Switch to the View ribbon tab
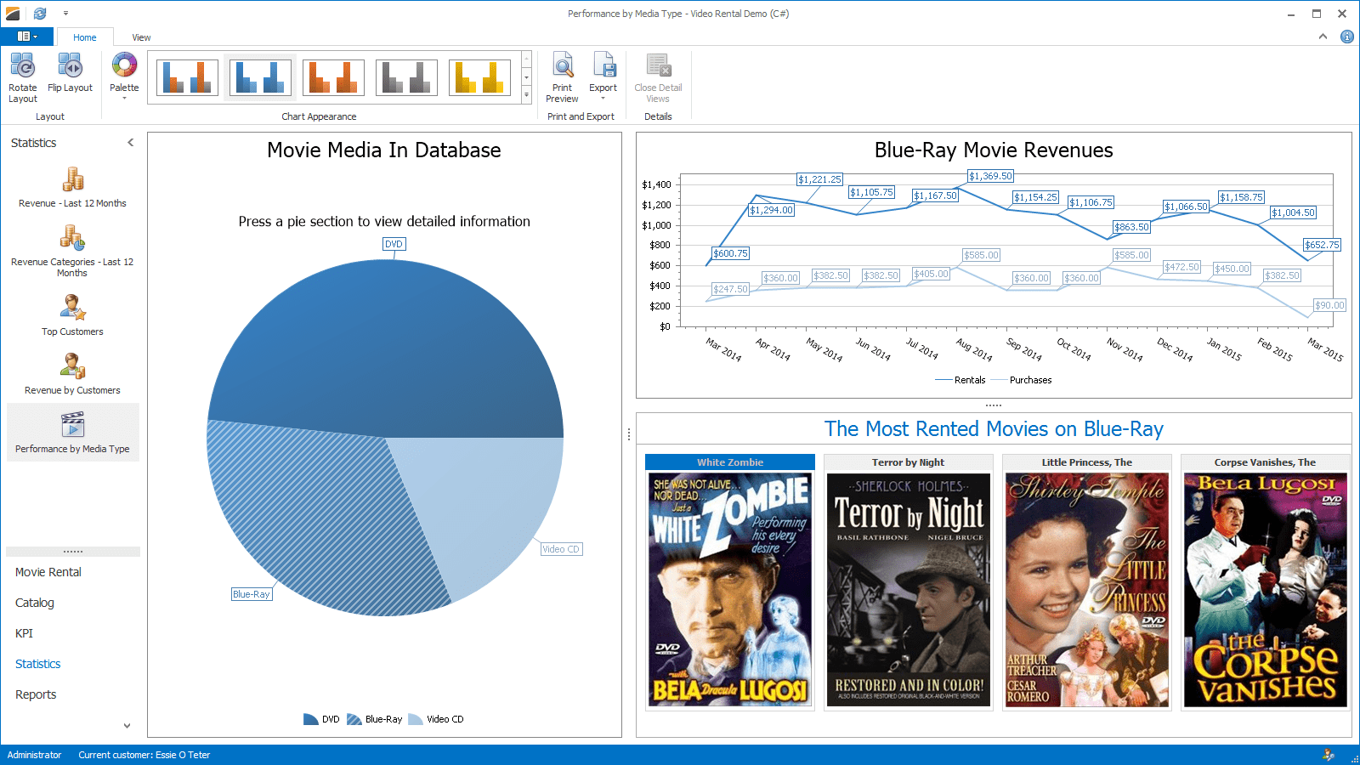This screenshot has width=1360, height=765. point(141,37)
